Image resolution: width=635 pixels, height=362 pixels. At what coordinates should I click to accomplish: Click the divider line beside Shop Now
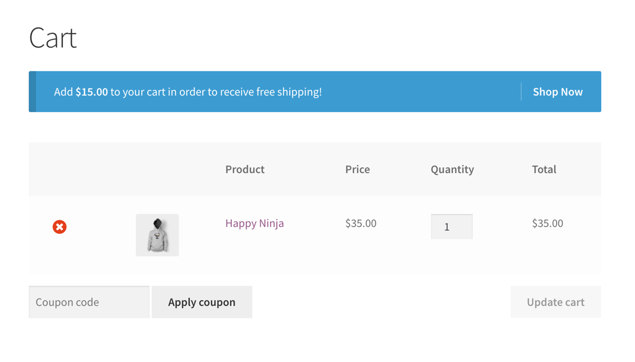pyautogui.click(x=521, y=92)
